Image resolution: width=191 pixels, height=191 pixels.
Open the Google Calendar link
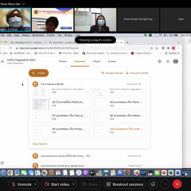pyautogui.click(x=112, y=73)
